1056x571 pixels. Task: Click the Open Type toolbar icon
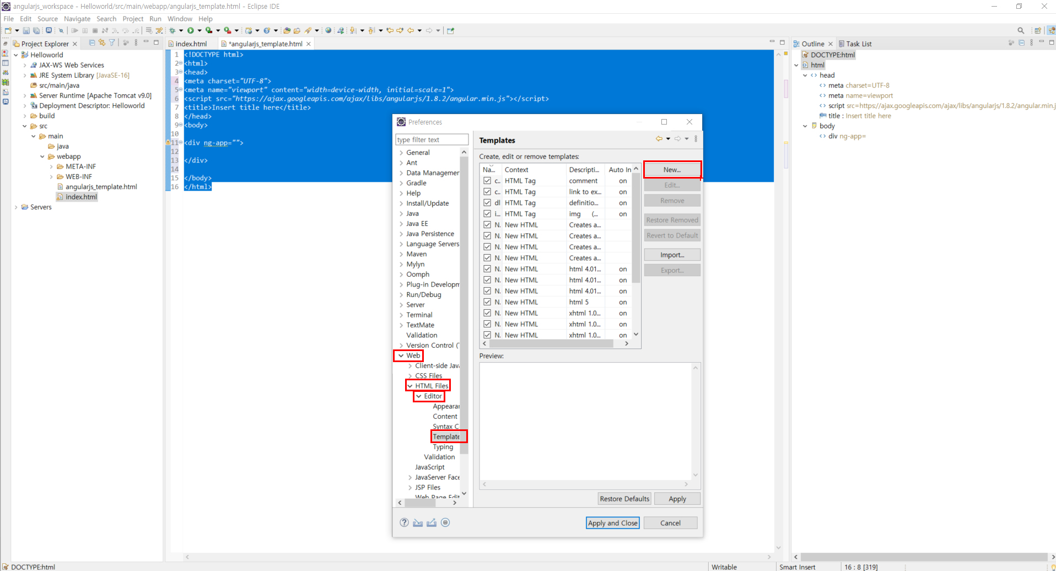287,31
